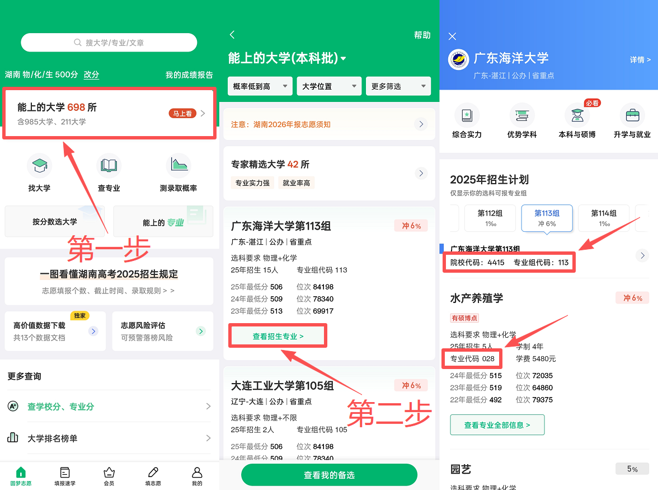658x490 pixels.
Task: Open the 会员 tab in bottom navigation
Action: tap(109, 475)
